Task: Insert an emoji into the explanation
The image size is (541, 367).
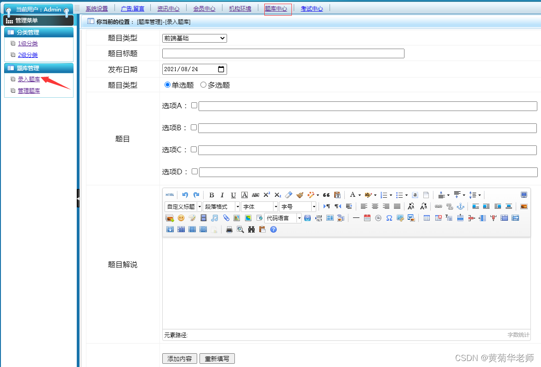Action: click(x=181, y=218)
